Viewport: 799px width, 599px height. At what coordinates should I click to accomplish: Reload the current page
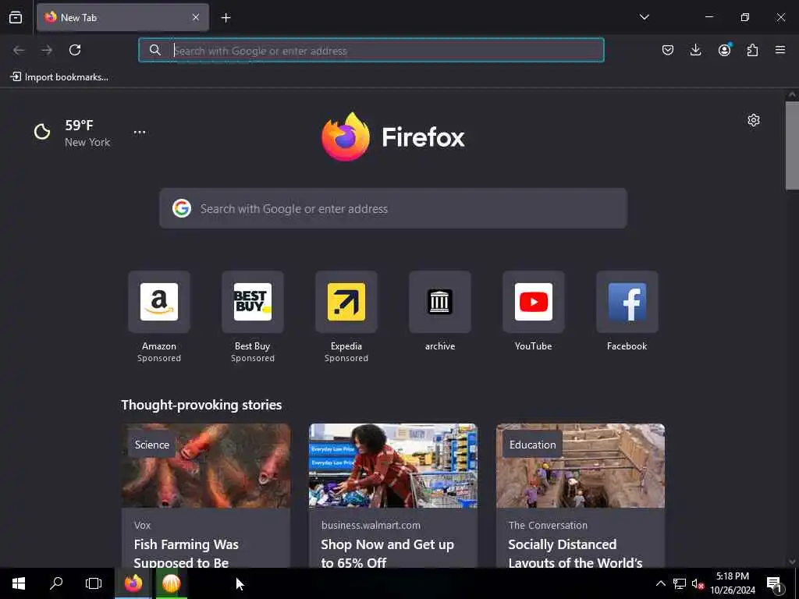75,50
